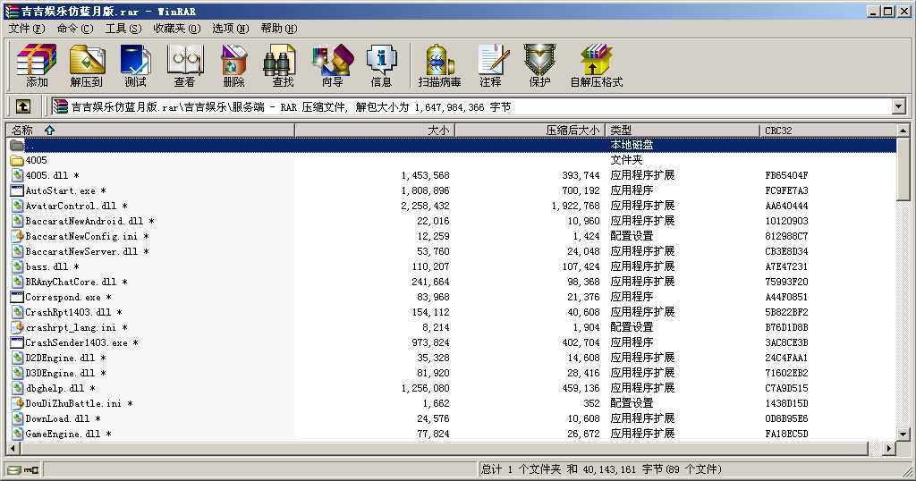Open the 查找 (Find) binoculars tool
Screen dimensions: 916x481
283,65
